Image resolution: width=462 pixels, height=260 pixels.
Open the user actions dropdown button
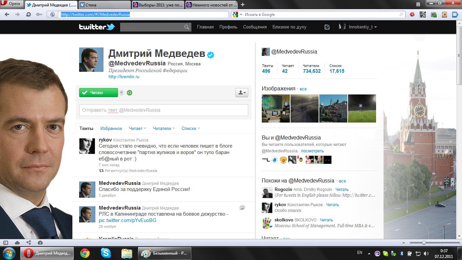tap(242, 92)
